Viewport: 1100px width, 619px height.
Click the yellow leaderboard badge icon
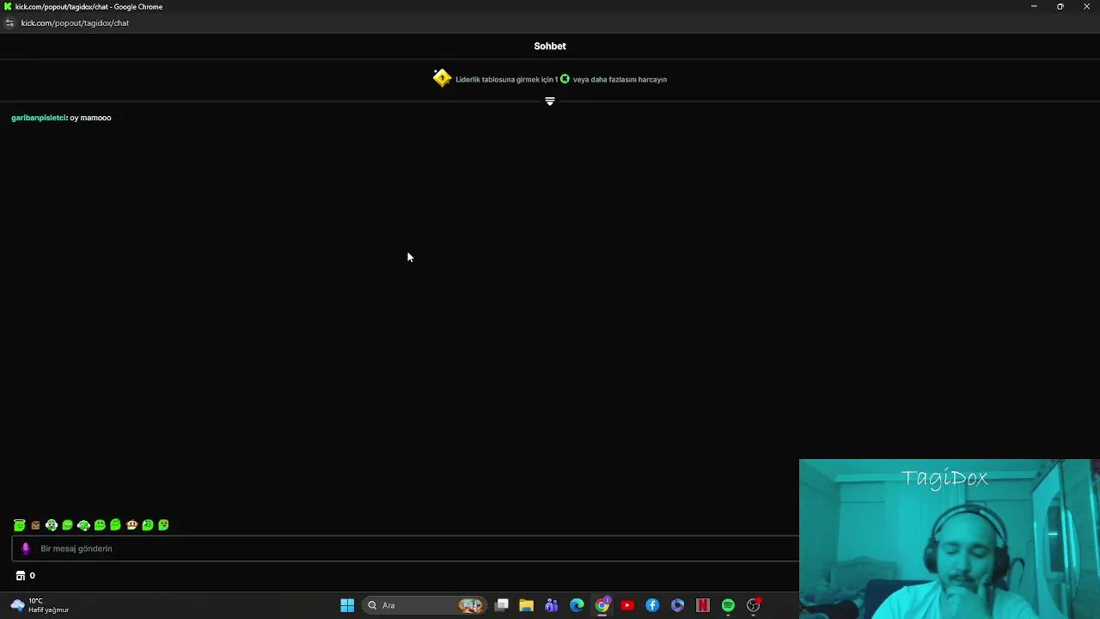(442, 78)
